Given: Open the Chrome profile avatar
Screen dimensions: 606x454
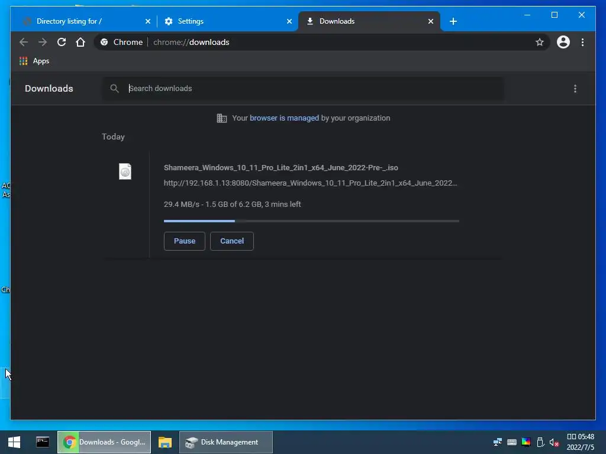Looking at the screenshot, I should (x=563, y=42).
